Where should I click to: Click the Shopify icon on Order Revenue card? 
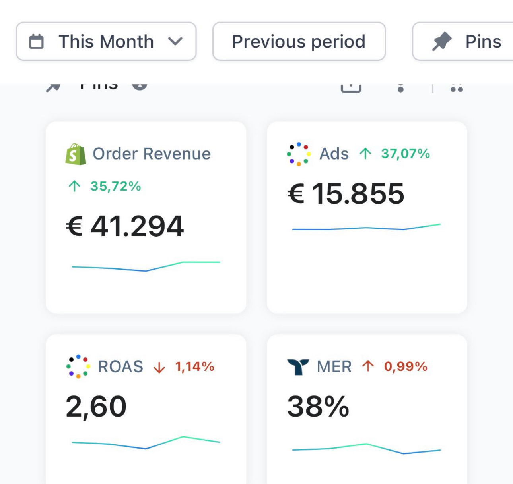76,154
